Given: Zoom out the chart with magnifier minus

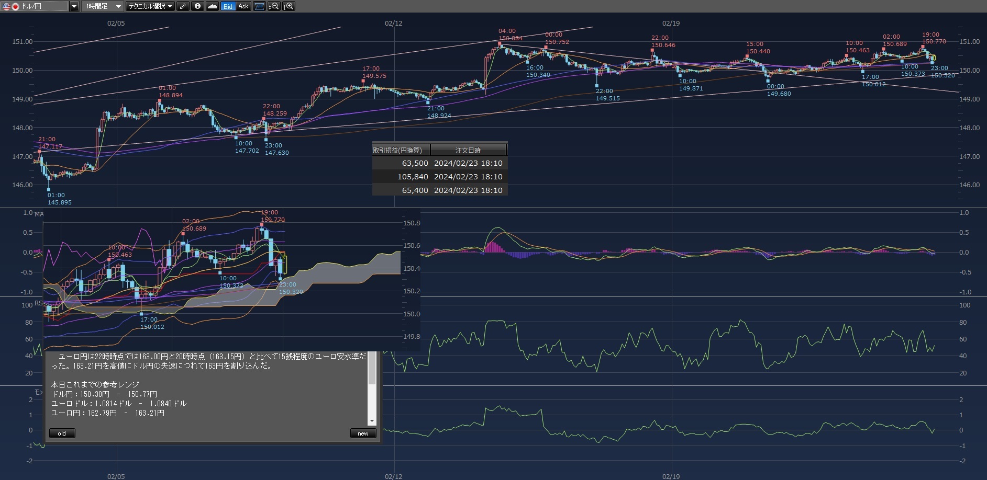Looking at the screenshot, I should point(274,6).
